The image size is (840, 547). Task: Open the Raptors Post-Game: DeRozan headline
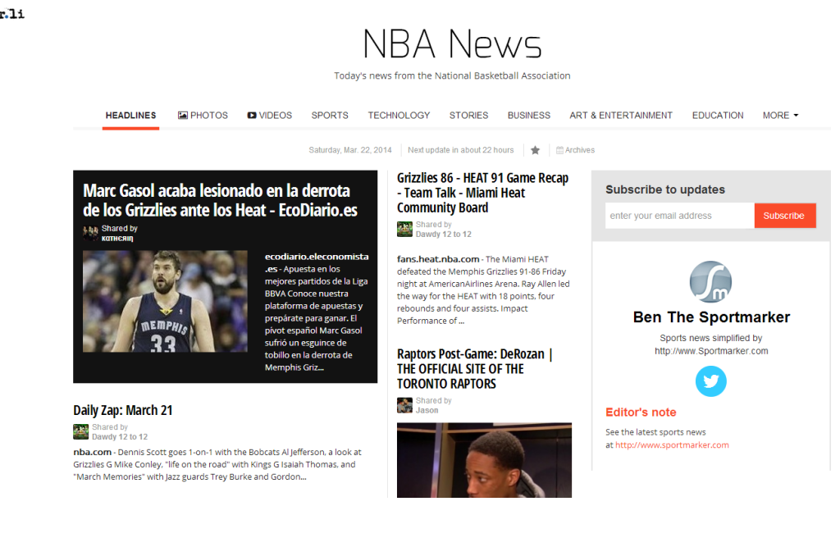click(x=475, y=369)
